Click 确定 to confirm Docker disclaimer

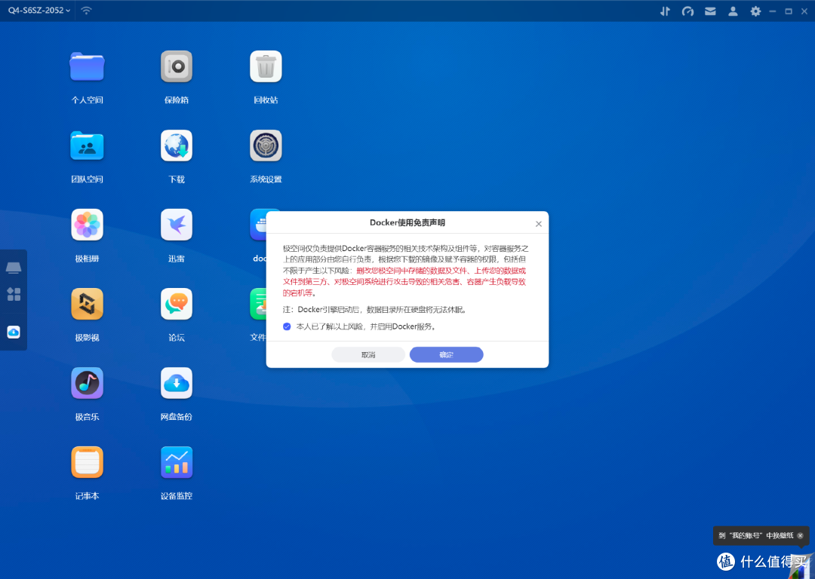(447, 354)
